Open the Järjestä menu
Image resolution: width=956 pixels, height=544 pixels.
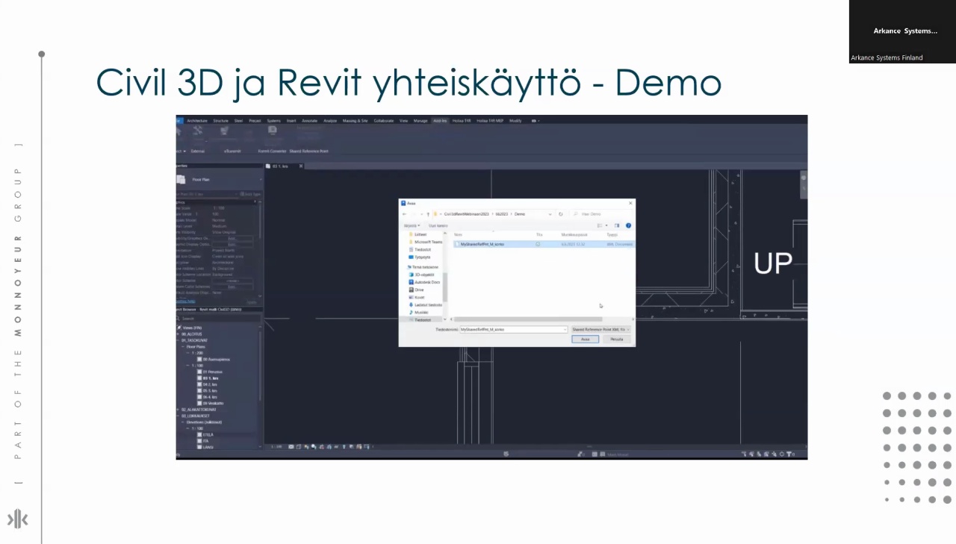coord(412,225)
